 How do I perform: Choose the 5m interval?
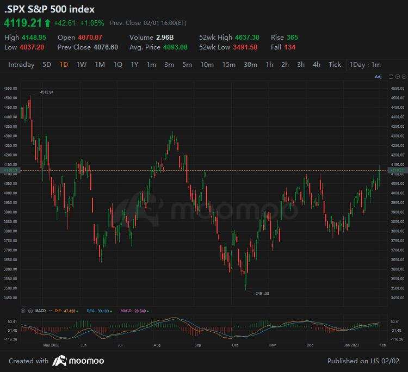(x=187, y=65)
